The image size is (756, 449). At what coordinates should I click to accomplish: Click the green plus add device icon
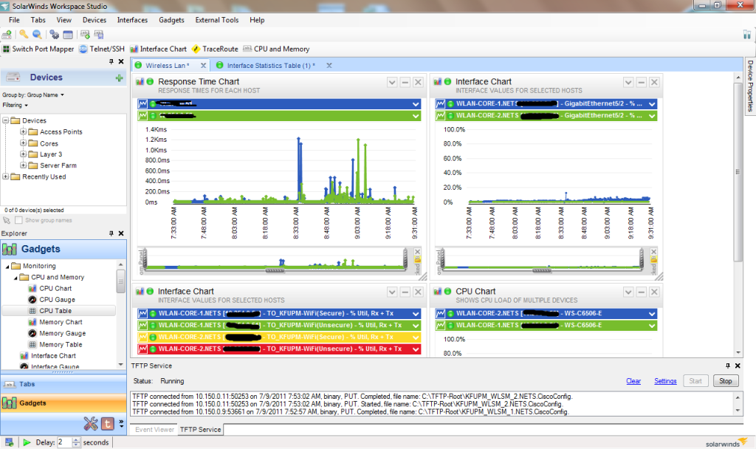(119, 78)
